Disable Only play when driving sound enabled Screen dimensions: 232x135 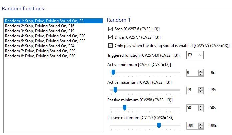coord(110,46)
